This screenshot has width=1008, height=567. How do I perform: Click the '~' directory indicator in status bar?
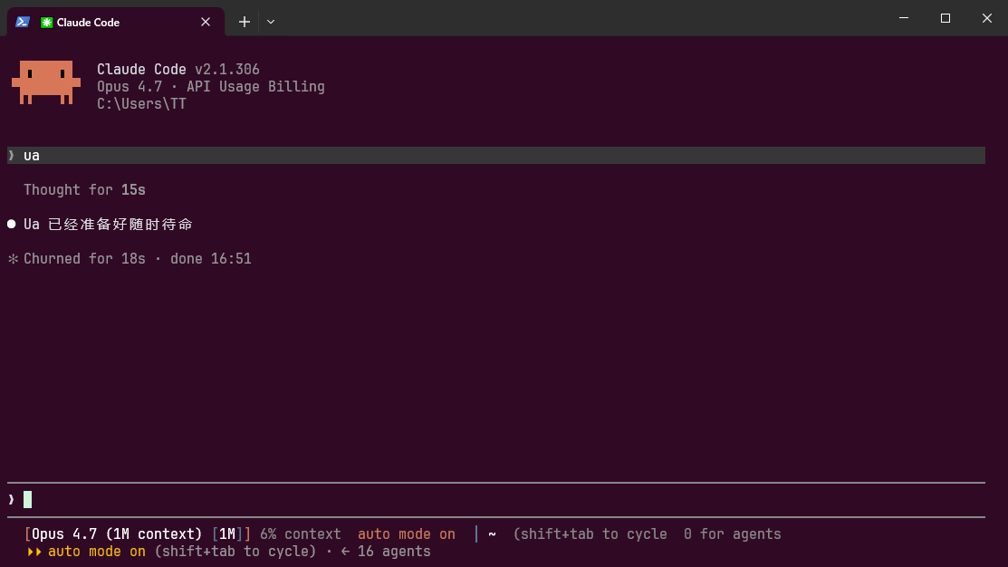click(x=492, y=534)
